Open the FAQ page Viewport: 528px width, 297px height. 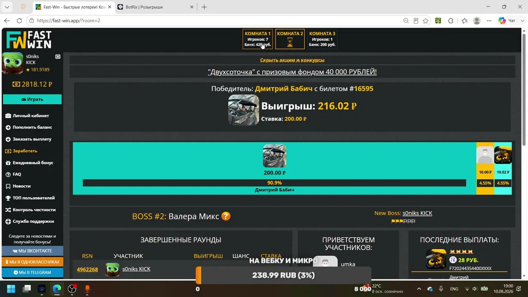(x=17, y=174)
